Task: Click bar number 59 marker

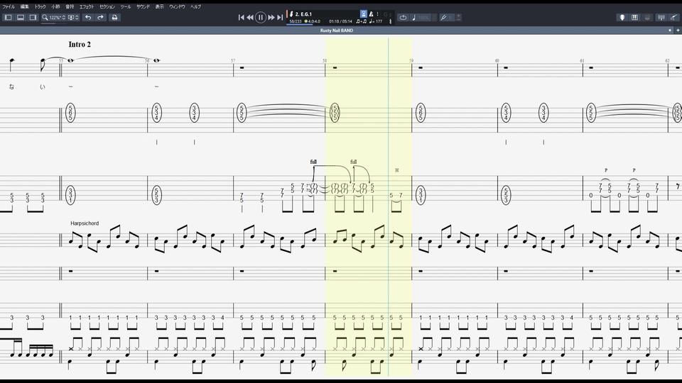Action: pos(411,61)
